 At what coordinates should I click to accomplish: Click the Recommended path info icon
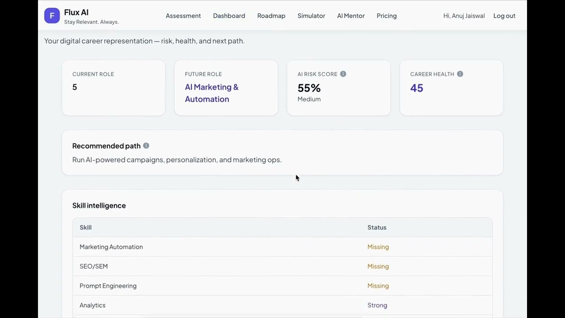146,146
